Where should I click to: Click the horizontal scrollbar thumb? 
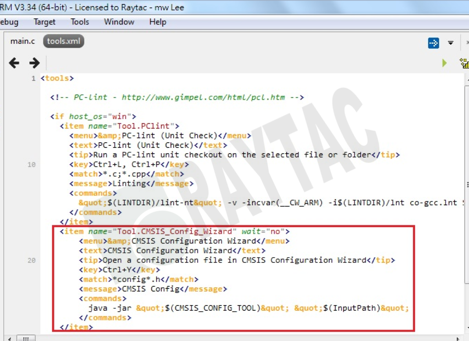(26, 338)
